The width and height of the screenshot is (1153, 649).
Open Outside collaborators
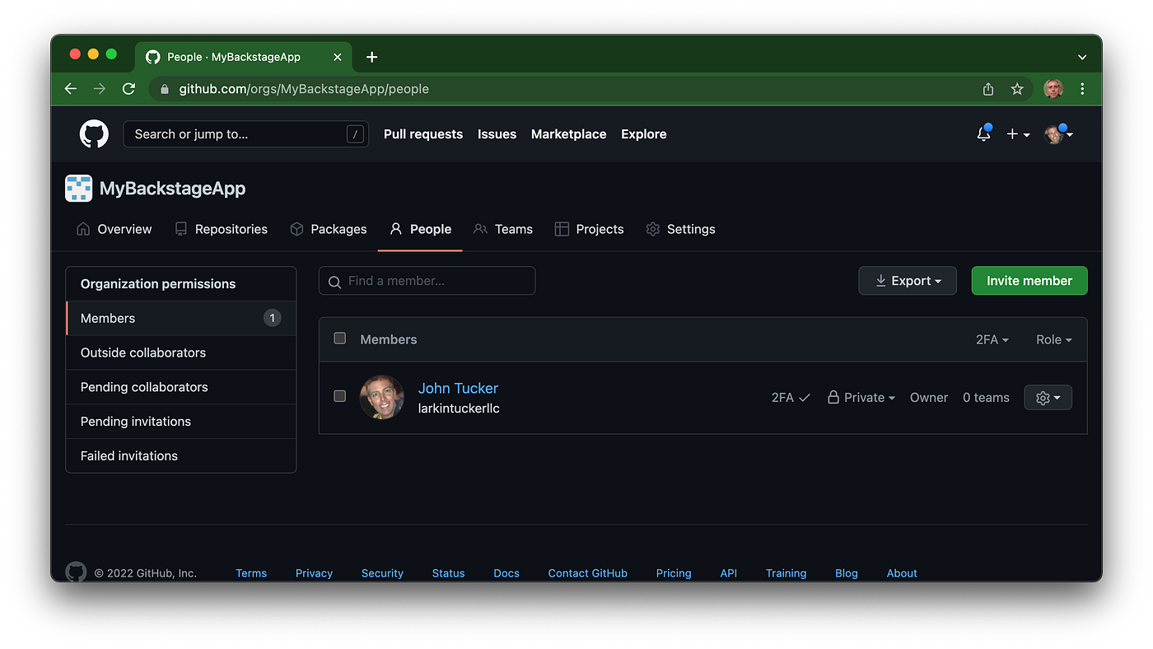pyautogui.click(x=181, y=353)
